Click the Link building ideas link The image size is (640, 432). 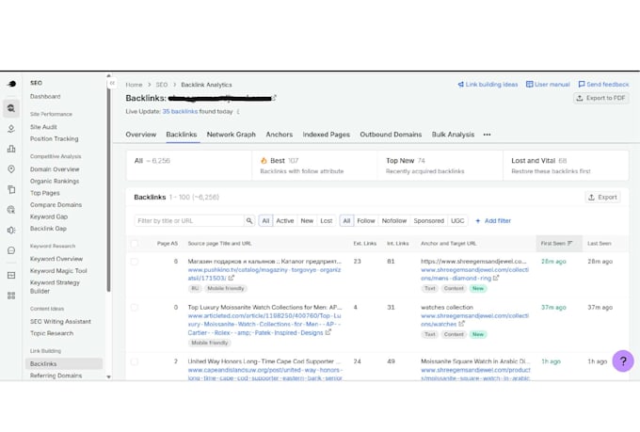pyautogui.click(x=488, y=84)
